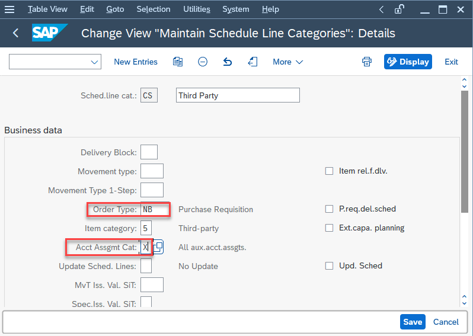Click the back arrow beside SAP logo
The width and height of the screenshot is (473, 336).
pyautogui.click(x=16, y=33)
